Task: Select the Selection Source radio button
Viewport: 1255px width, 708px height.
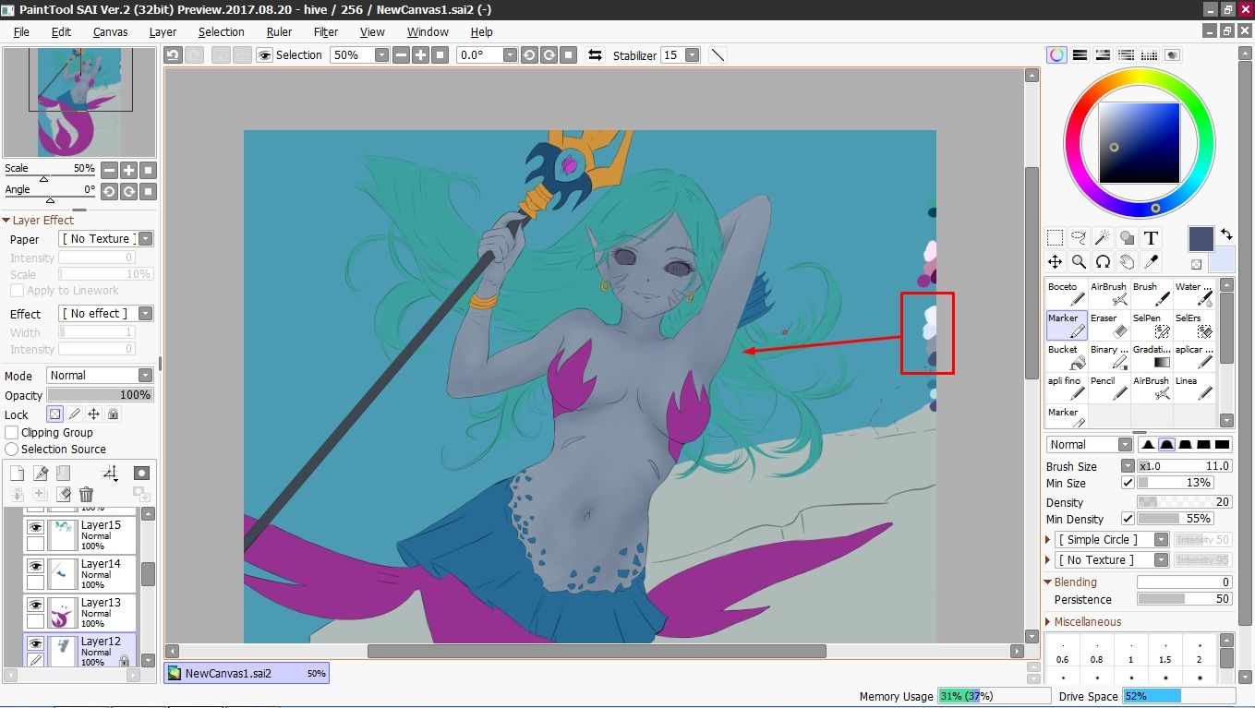Action: 12,449
